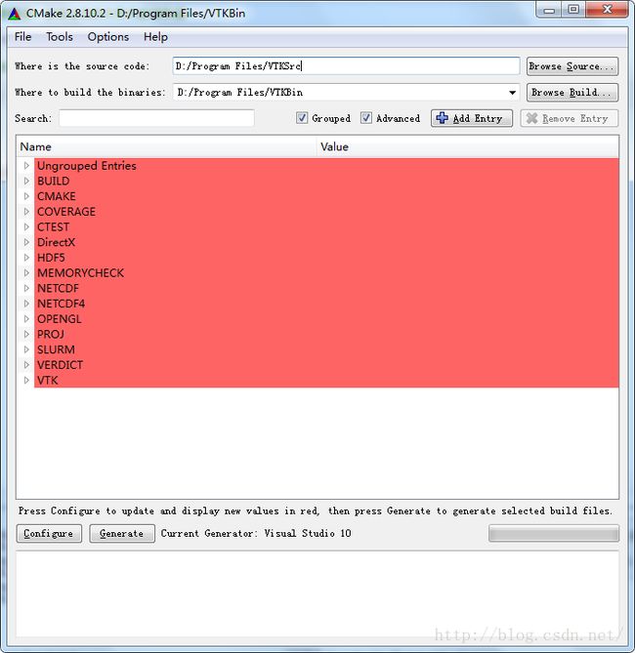Expand the VTK group arrow
The image size is (635, 653).
click(26, 381)
